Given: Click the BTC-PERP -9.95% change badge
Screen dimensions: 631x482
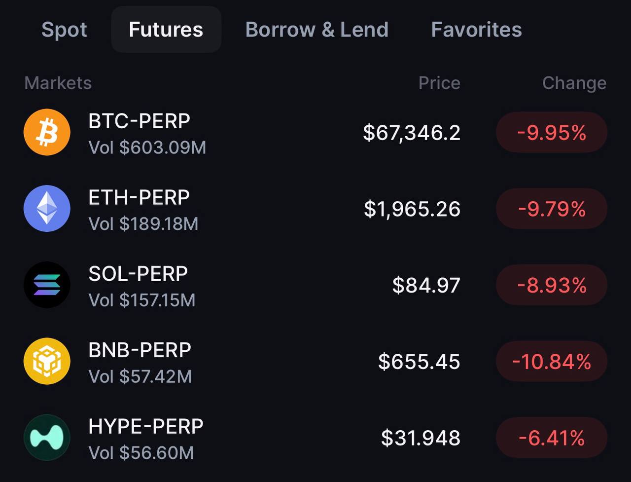Looking at the screenshot, I should [x=551, y=133].
